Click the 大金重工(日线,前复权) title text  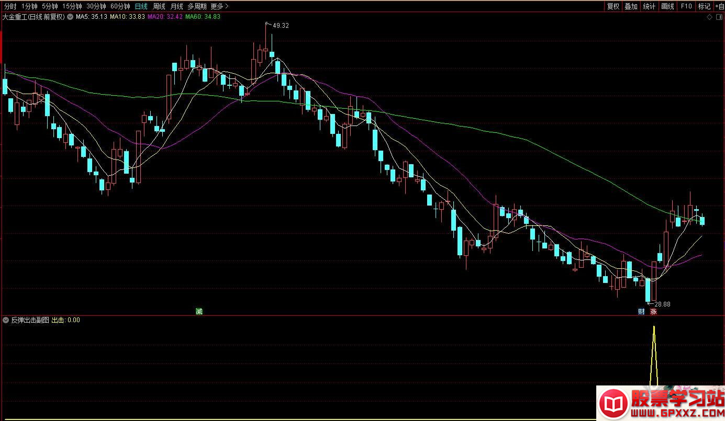(34, 17)
